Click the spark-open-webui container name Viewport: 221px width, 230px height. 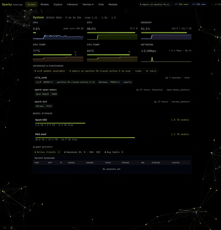(46, 90)
